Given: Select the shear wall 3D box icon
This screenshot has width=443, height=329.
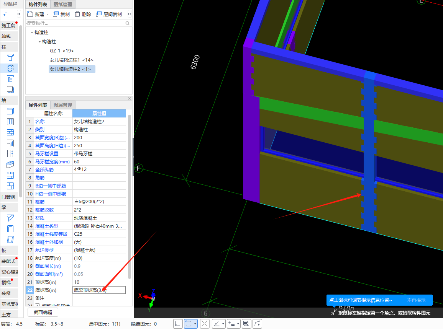Looking at the screenshot, I should pos(10,111).
